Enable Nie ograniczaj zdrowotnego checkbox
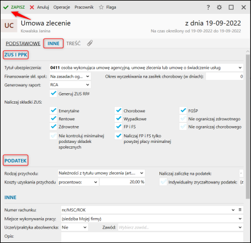Image resolution: width=251 pixels, height=243 pixels. pyautogui.click(x=183, y=119)
